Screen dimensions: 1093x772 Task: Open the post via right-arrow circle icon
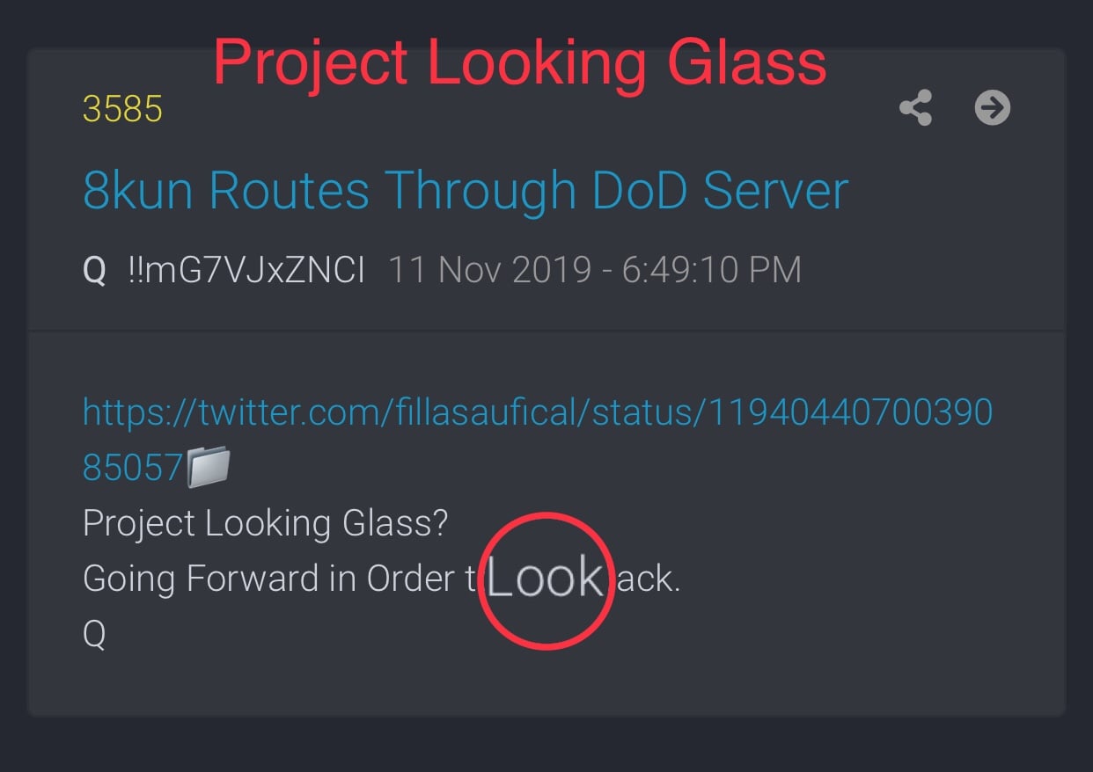click(993, 108)
